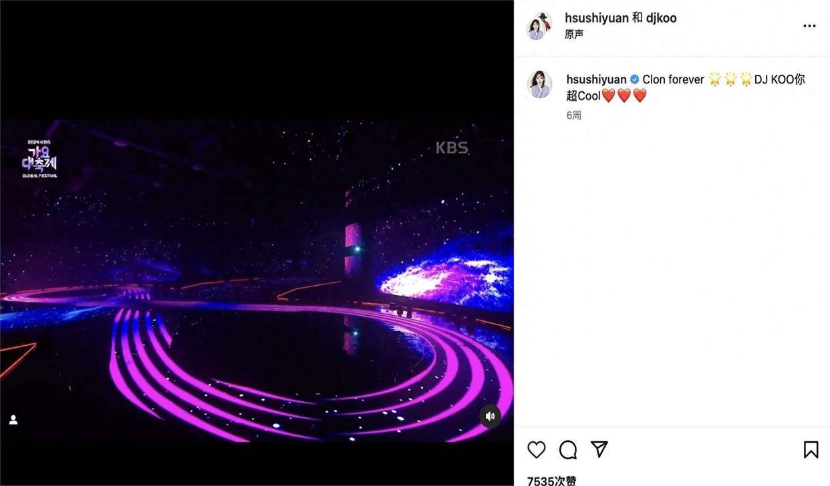Click the hsushiyuan username in the caption

pos(596,79)
